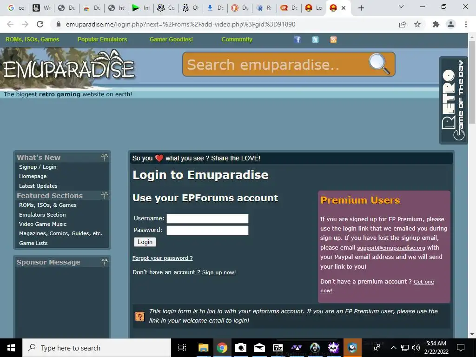Viewport: 476px width, 357px height.
Task: Open Latest Updates sidebar link
Action: [38, 186]
